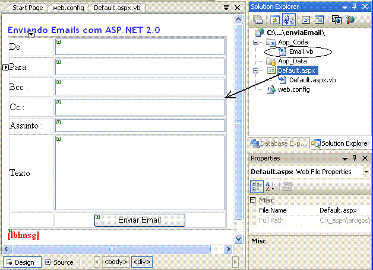The height and width of the screenshot is (270, 373).
Task: Close the active document tab
Action: pos(237,8)
